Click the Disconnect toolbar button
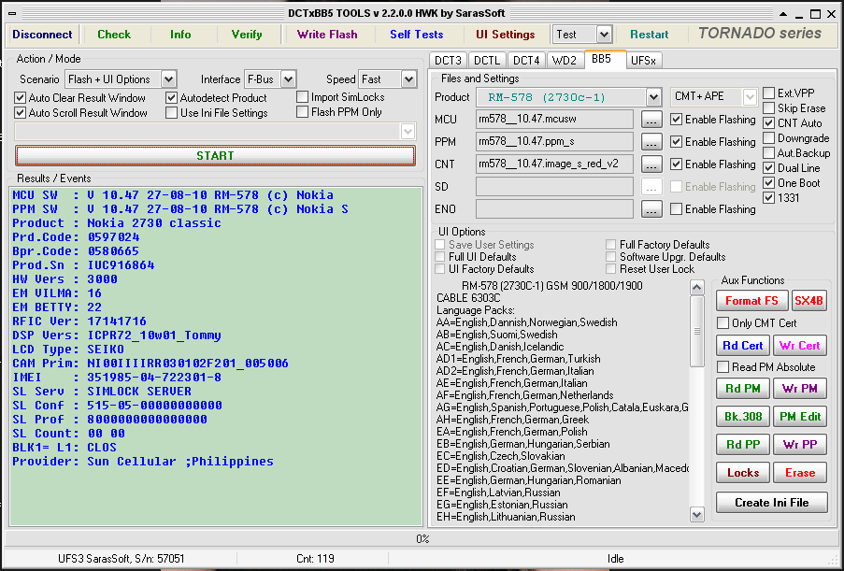 coord(42,35)
